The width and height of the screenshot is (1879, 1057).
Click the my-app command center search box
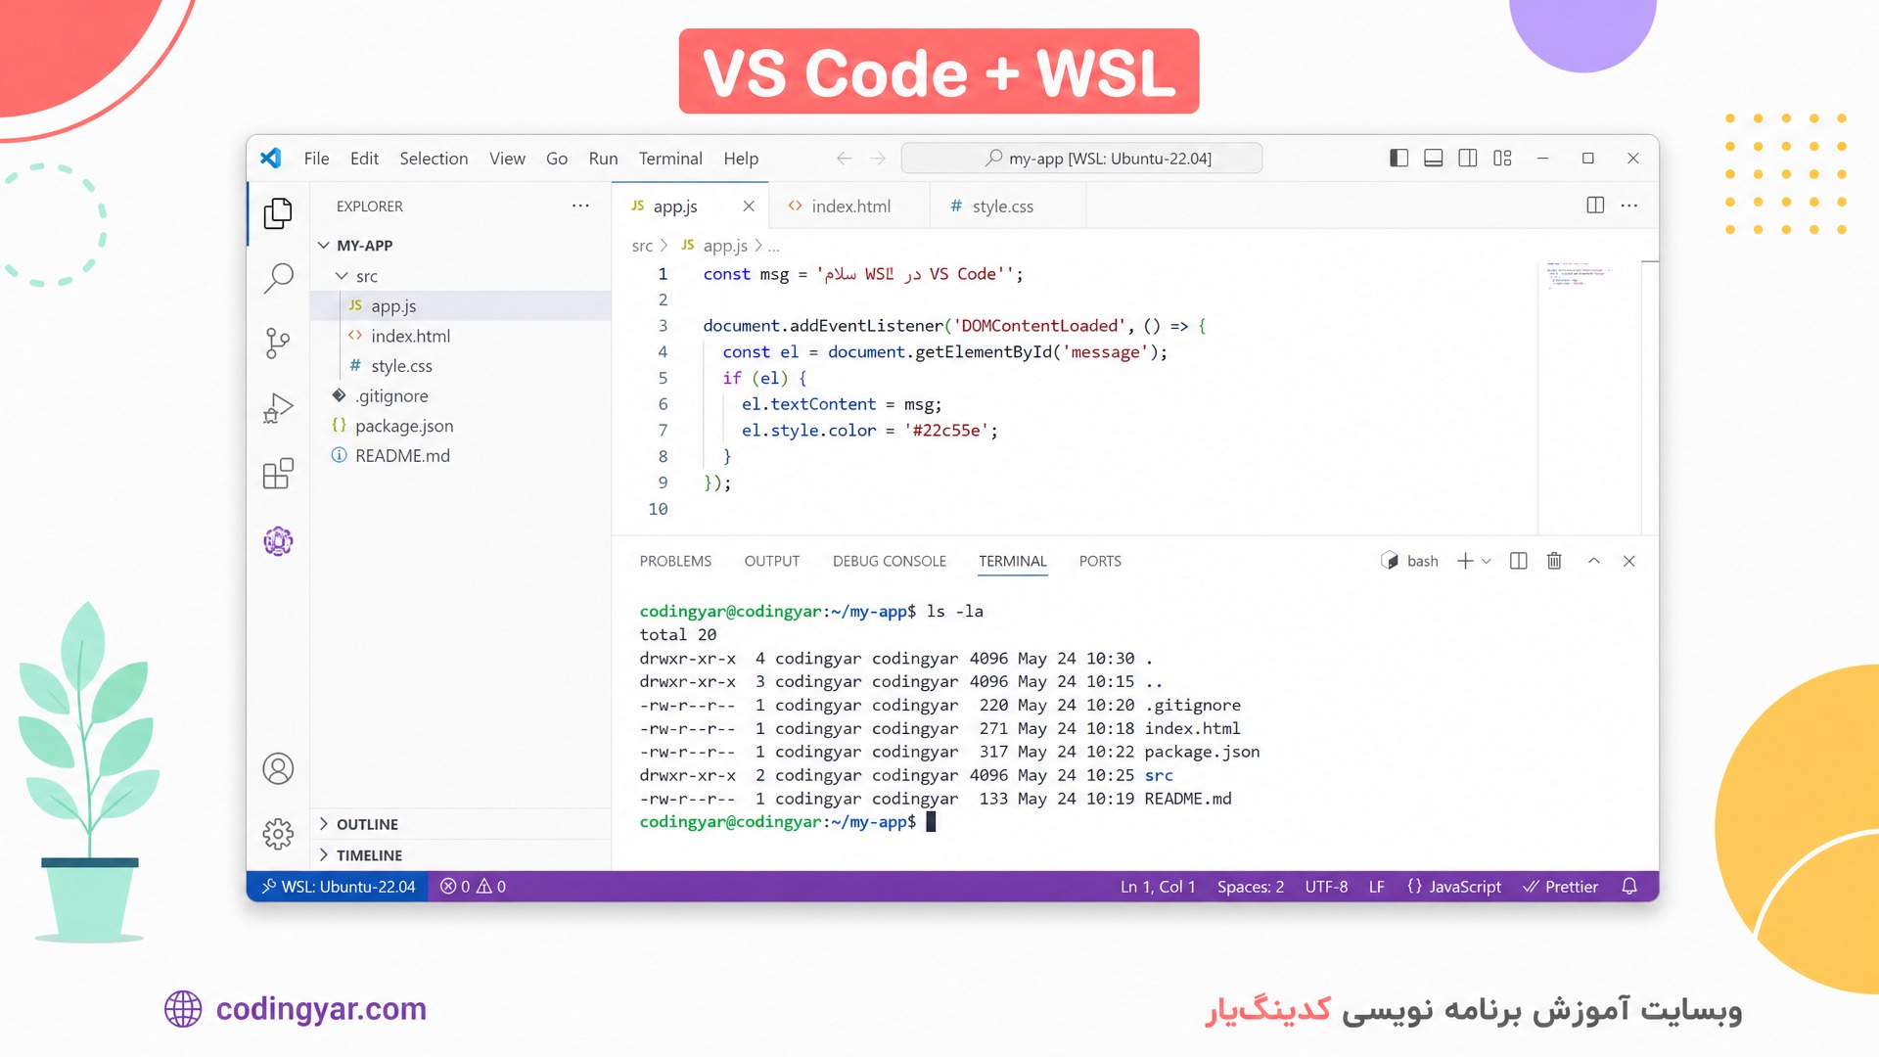(1081, 159)
